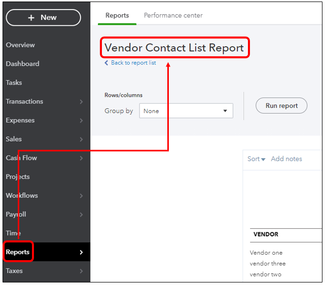Select the Vendor one row

266,253
